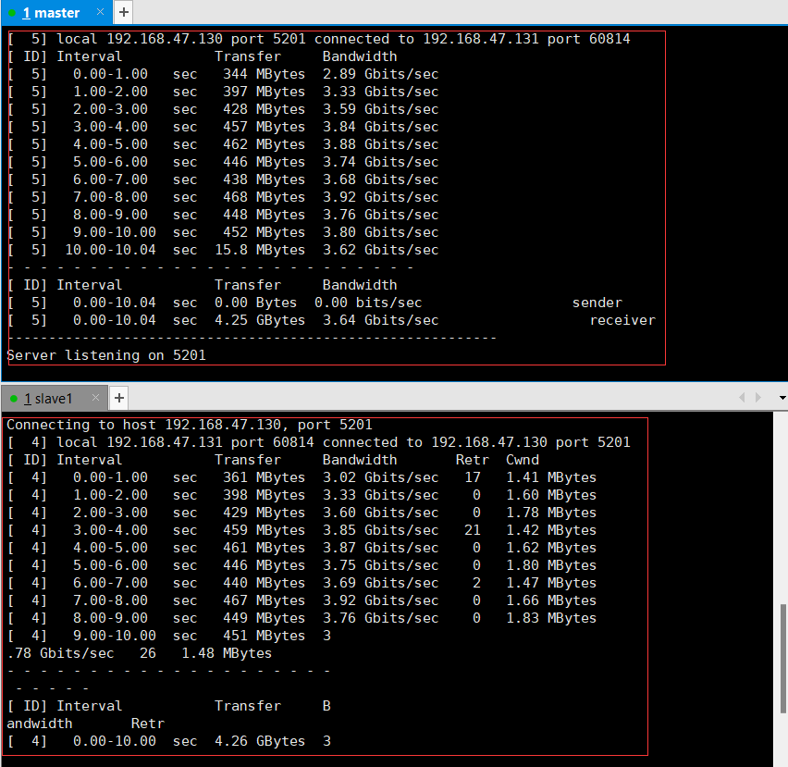Click '15.8 MBytes' in master 10.00-10.04 row
The image size is (788, 767).
[260, 250]
